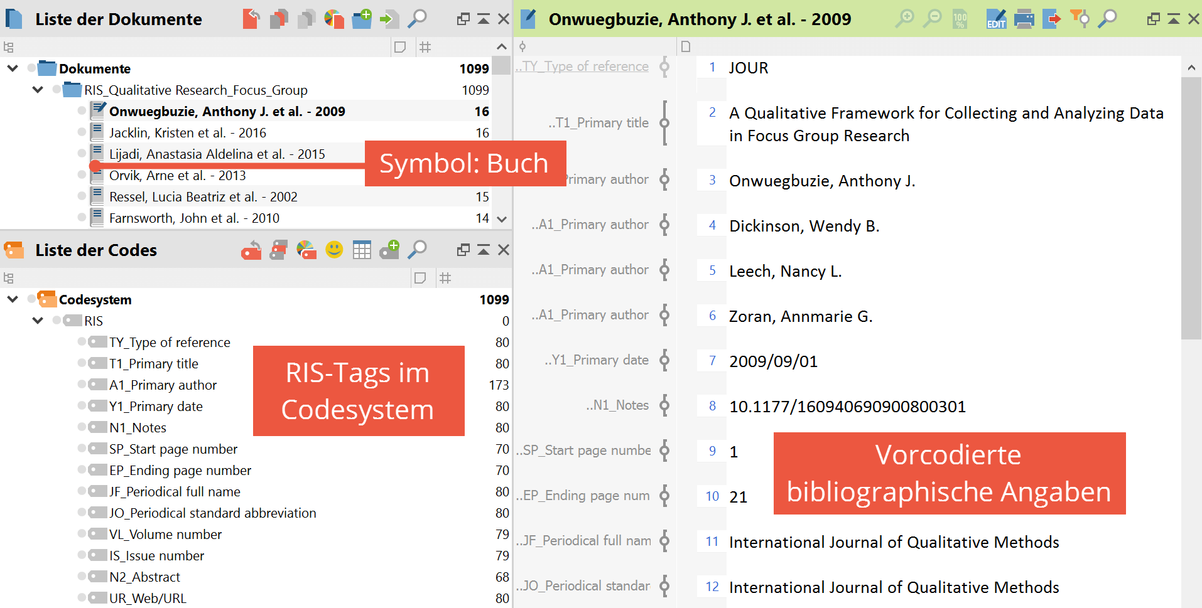Open the document colour pie-chart filter icon
1202x608 pixels.
[x=334, y=19]
